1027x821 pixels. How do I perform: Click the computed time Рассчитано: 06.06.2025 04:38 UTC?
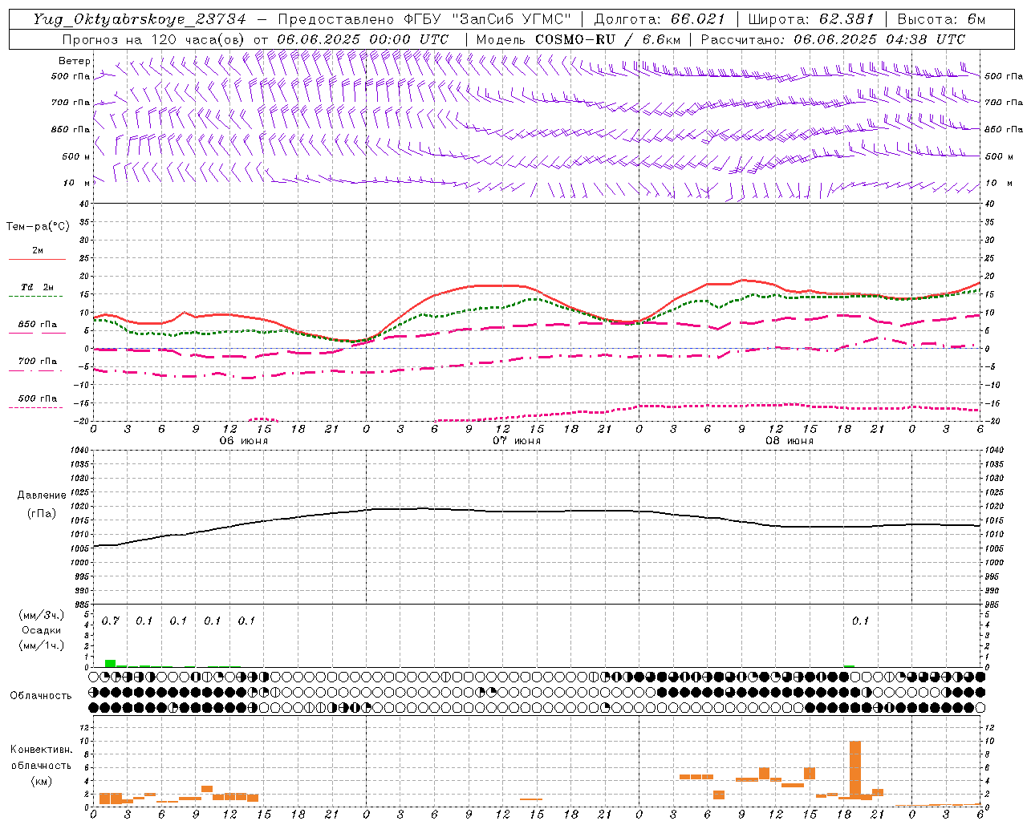coord(833,39)
